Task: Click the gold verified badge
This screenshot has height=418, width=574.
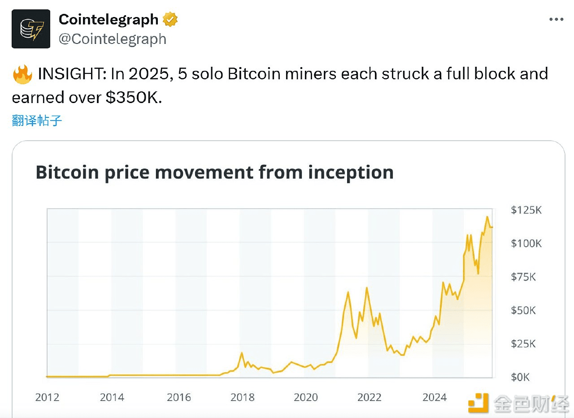Action: click(x=170, y=20)
